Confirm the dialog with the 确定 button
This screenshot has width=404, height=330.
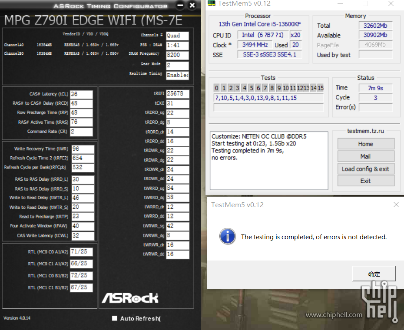[374, 274]
